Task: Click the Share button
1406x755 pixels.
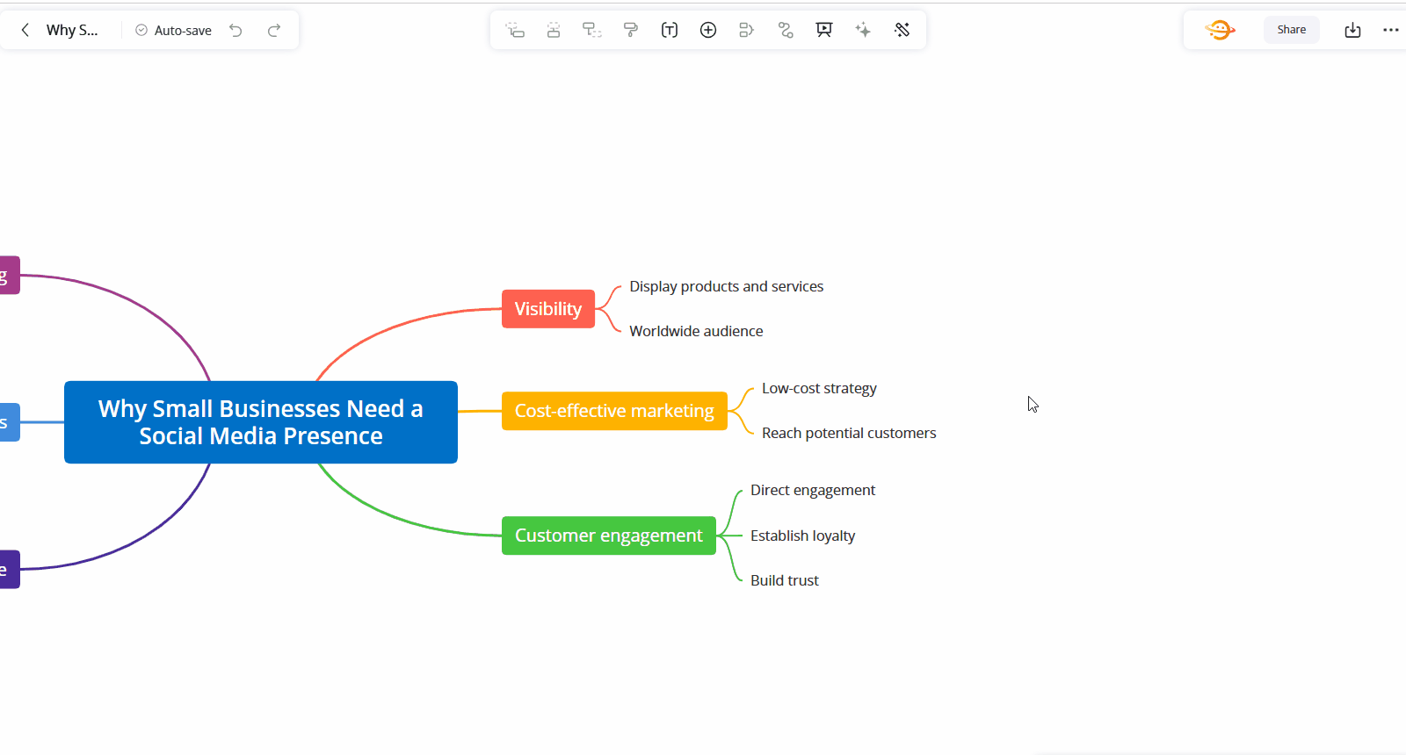Action: (1291, 30)
